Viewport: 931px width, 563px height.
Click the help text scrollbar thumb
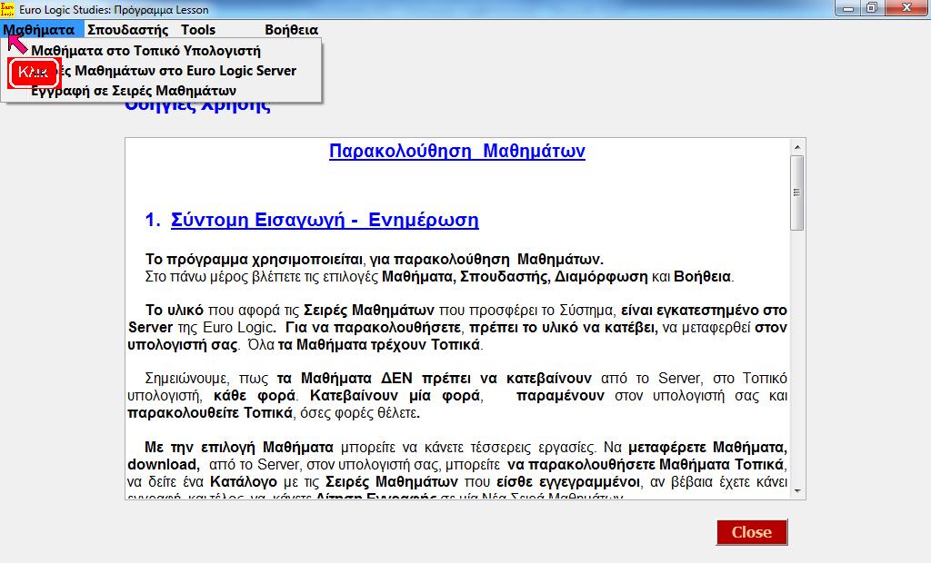(796, 193)
